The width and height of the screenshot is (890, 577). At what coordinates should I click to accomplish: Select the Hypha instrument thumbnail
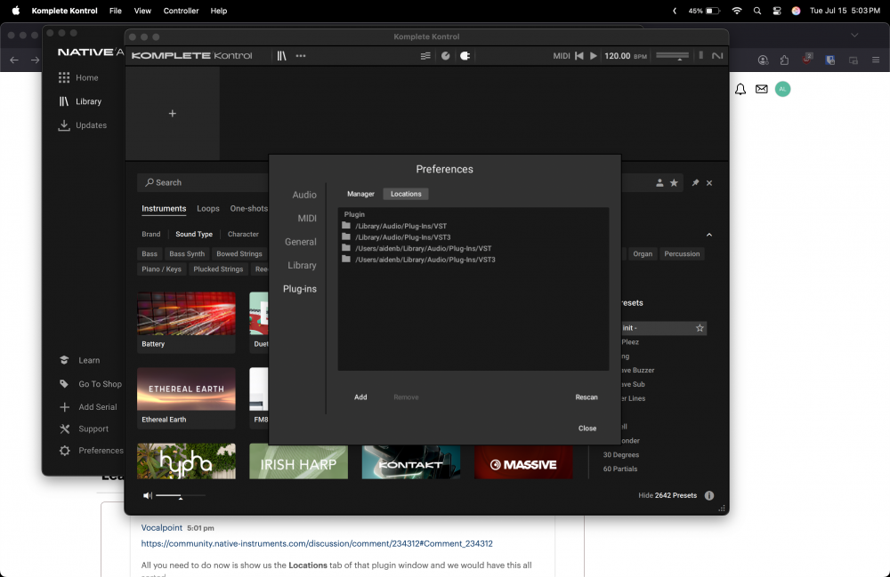click(x=186, y=461)
